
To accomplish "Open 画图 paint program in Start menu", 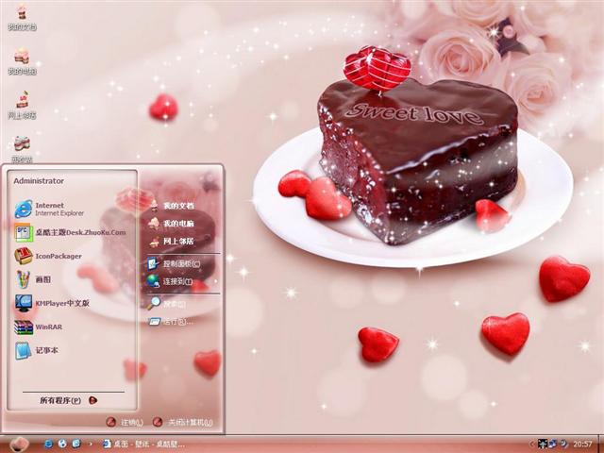I will click(33, 279).
